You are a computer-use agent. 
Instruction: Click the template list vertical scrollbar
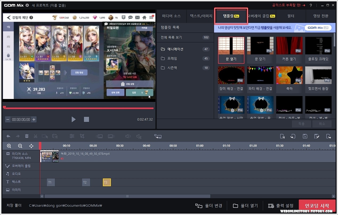334,40
